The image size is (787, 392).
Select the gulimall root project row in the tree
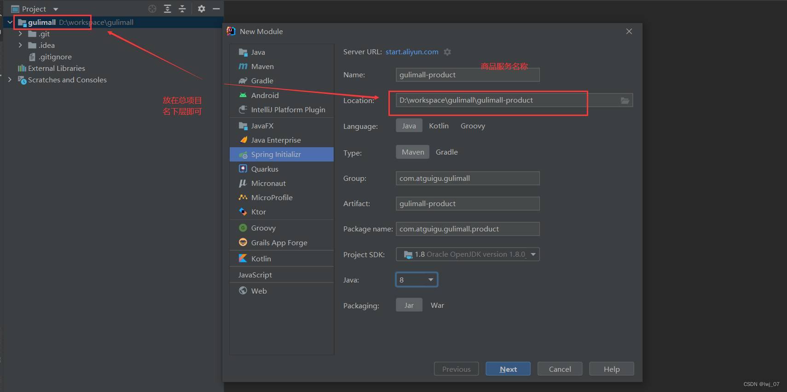pos(113,22)
